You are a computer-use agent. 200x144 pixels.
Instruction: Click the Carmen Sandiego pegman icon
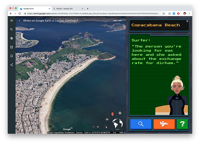(112, 114)
